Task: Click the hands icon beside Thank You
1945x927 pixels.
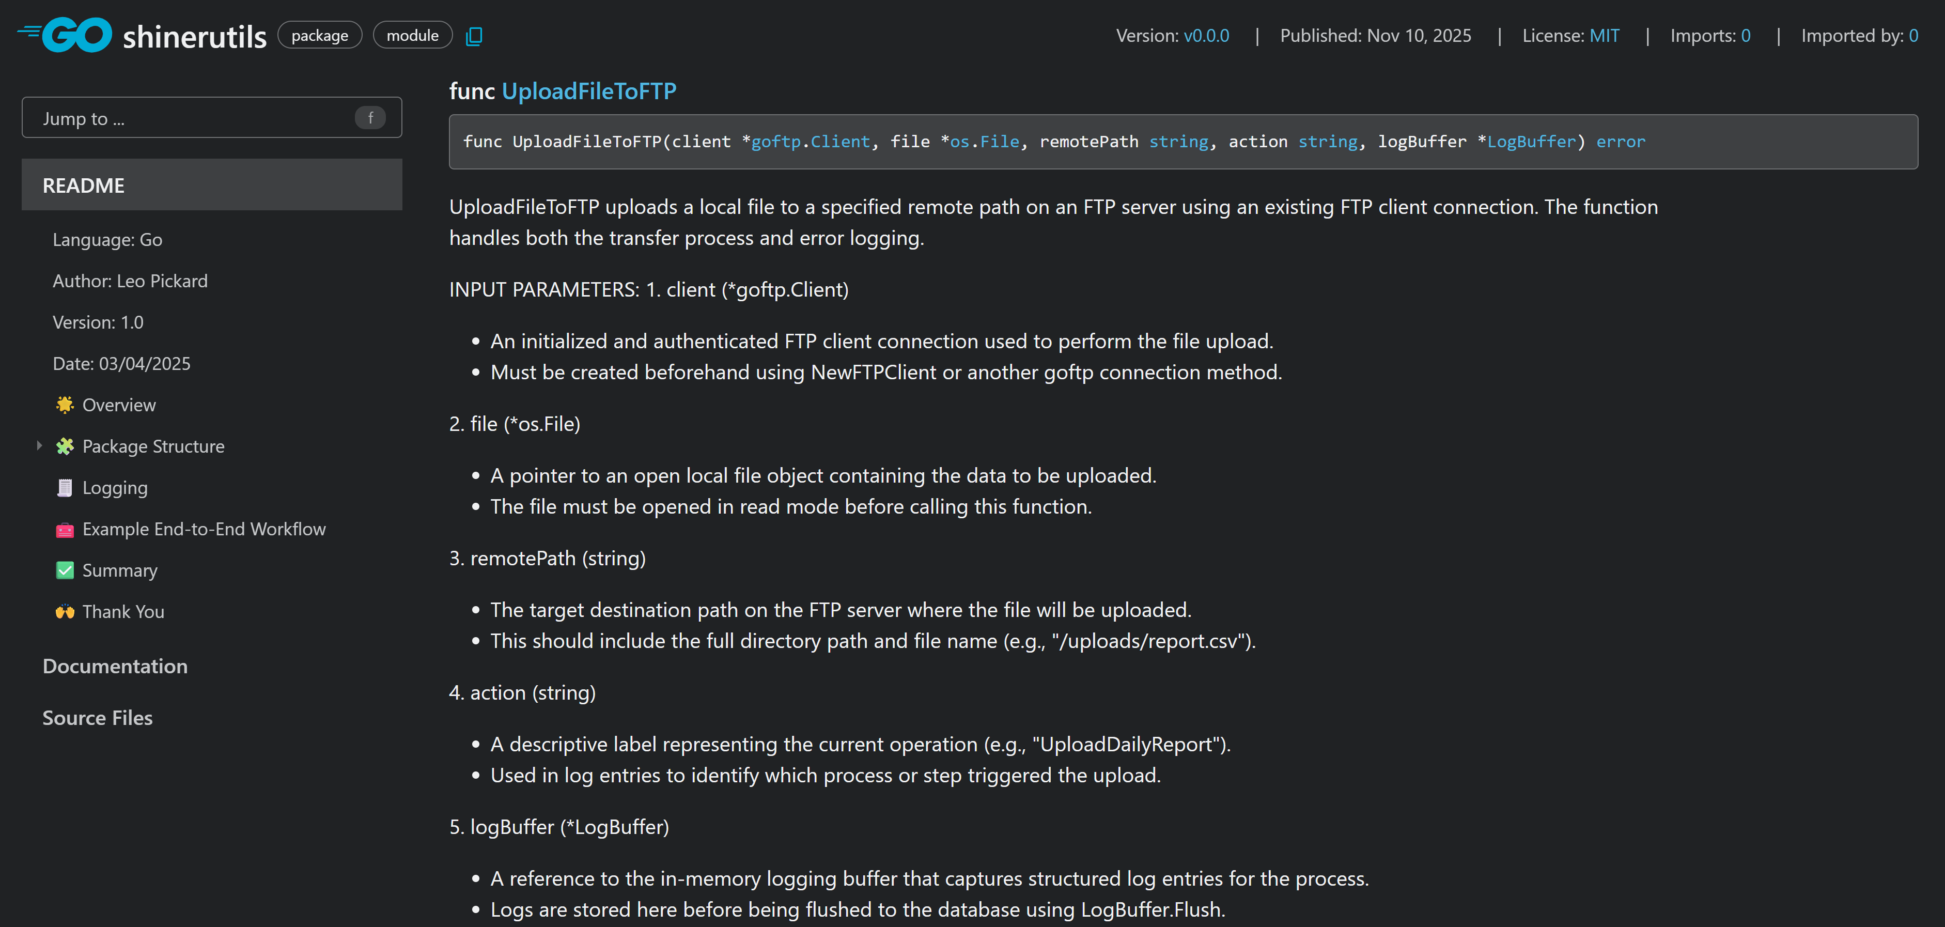Action: click(65, 612)
